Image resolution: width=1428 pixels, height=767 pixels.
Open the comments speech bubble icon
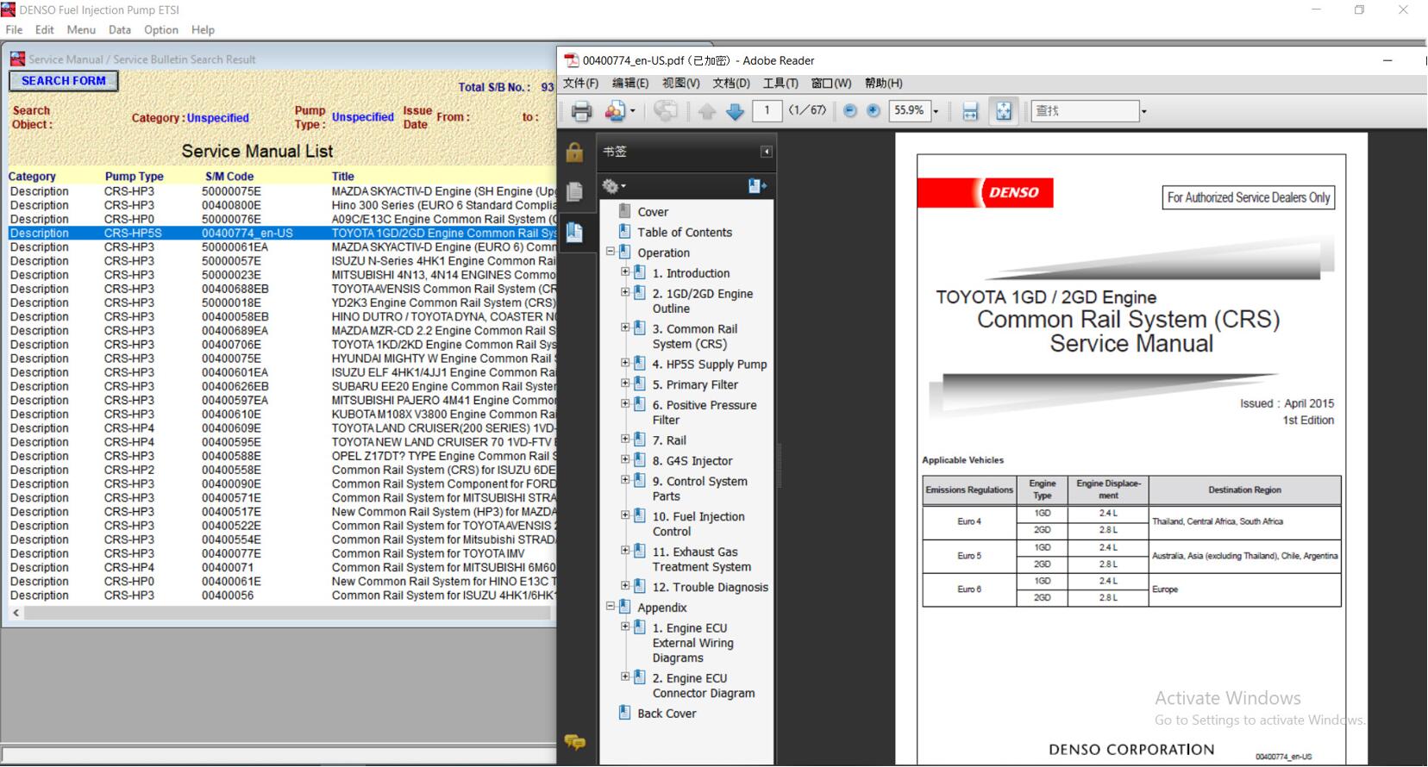(x=574, y=742)
